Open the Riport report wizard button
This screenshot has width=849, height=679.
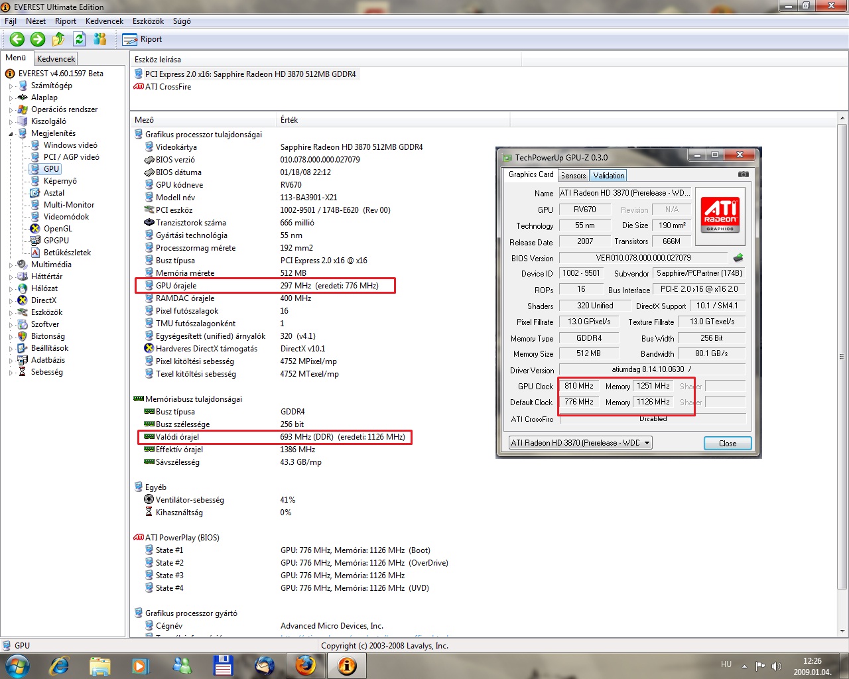[143, 39]
